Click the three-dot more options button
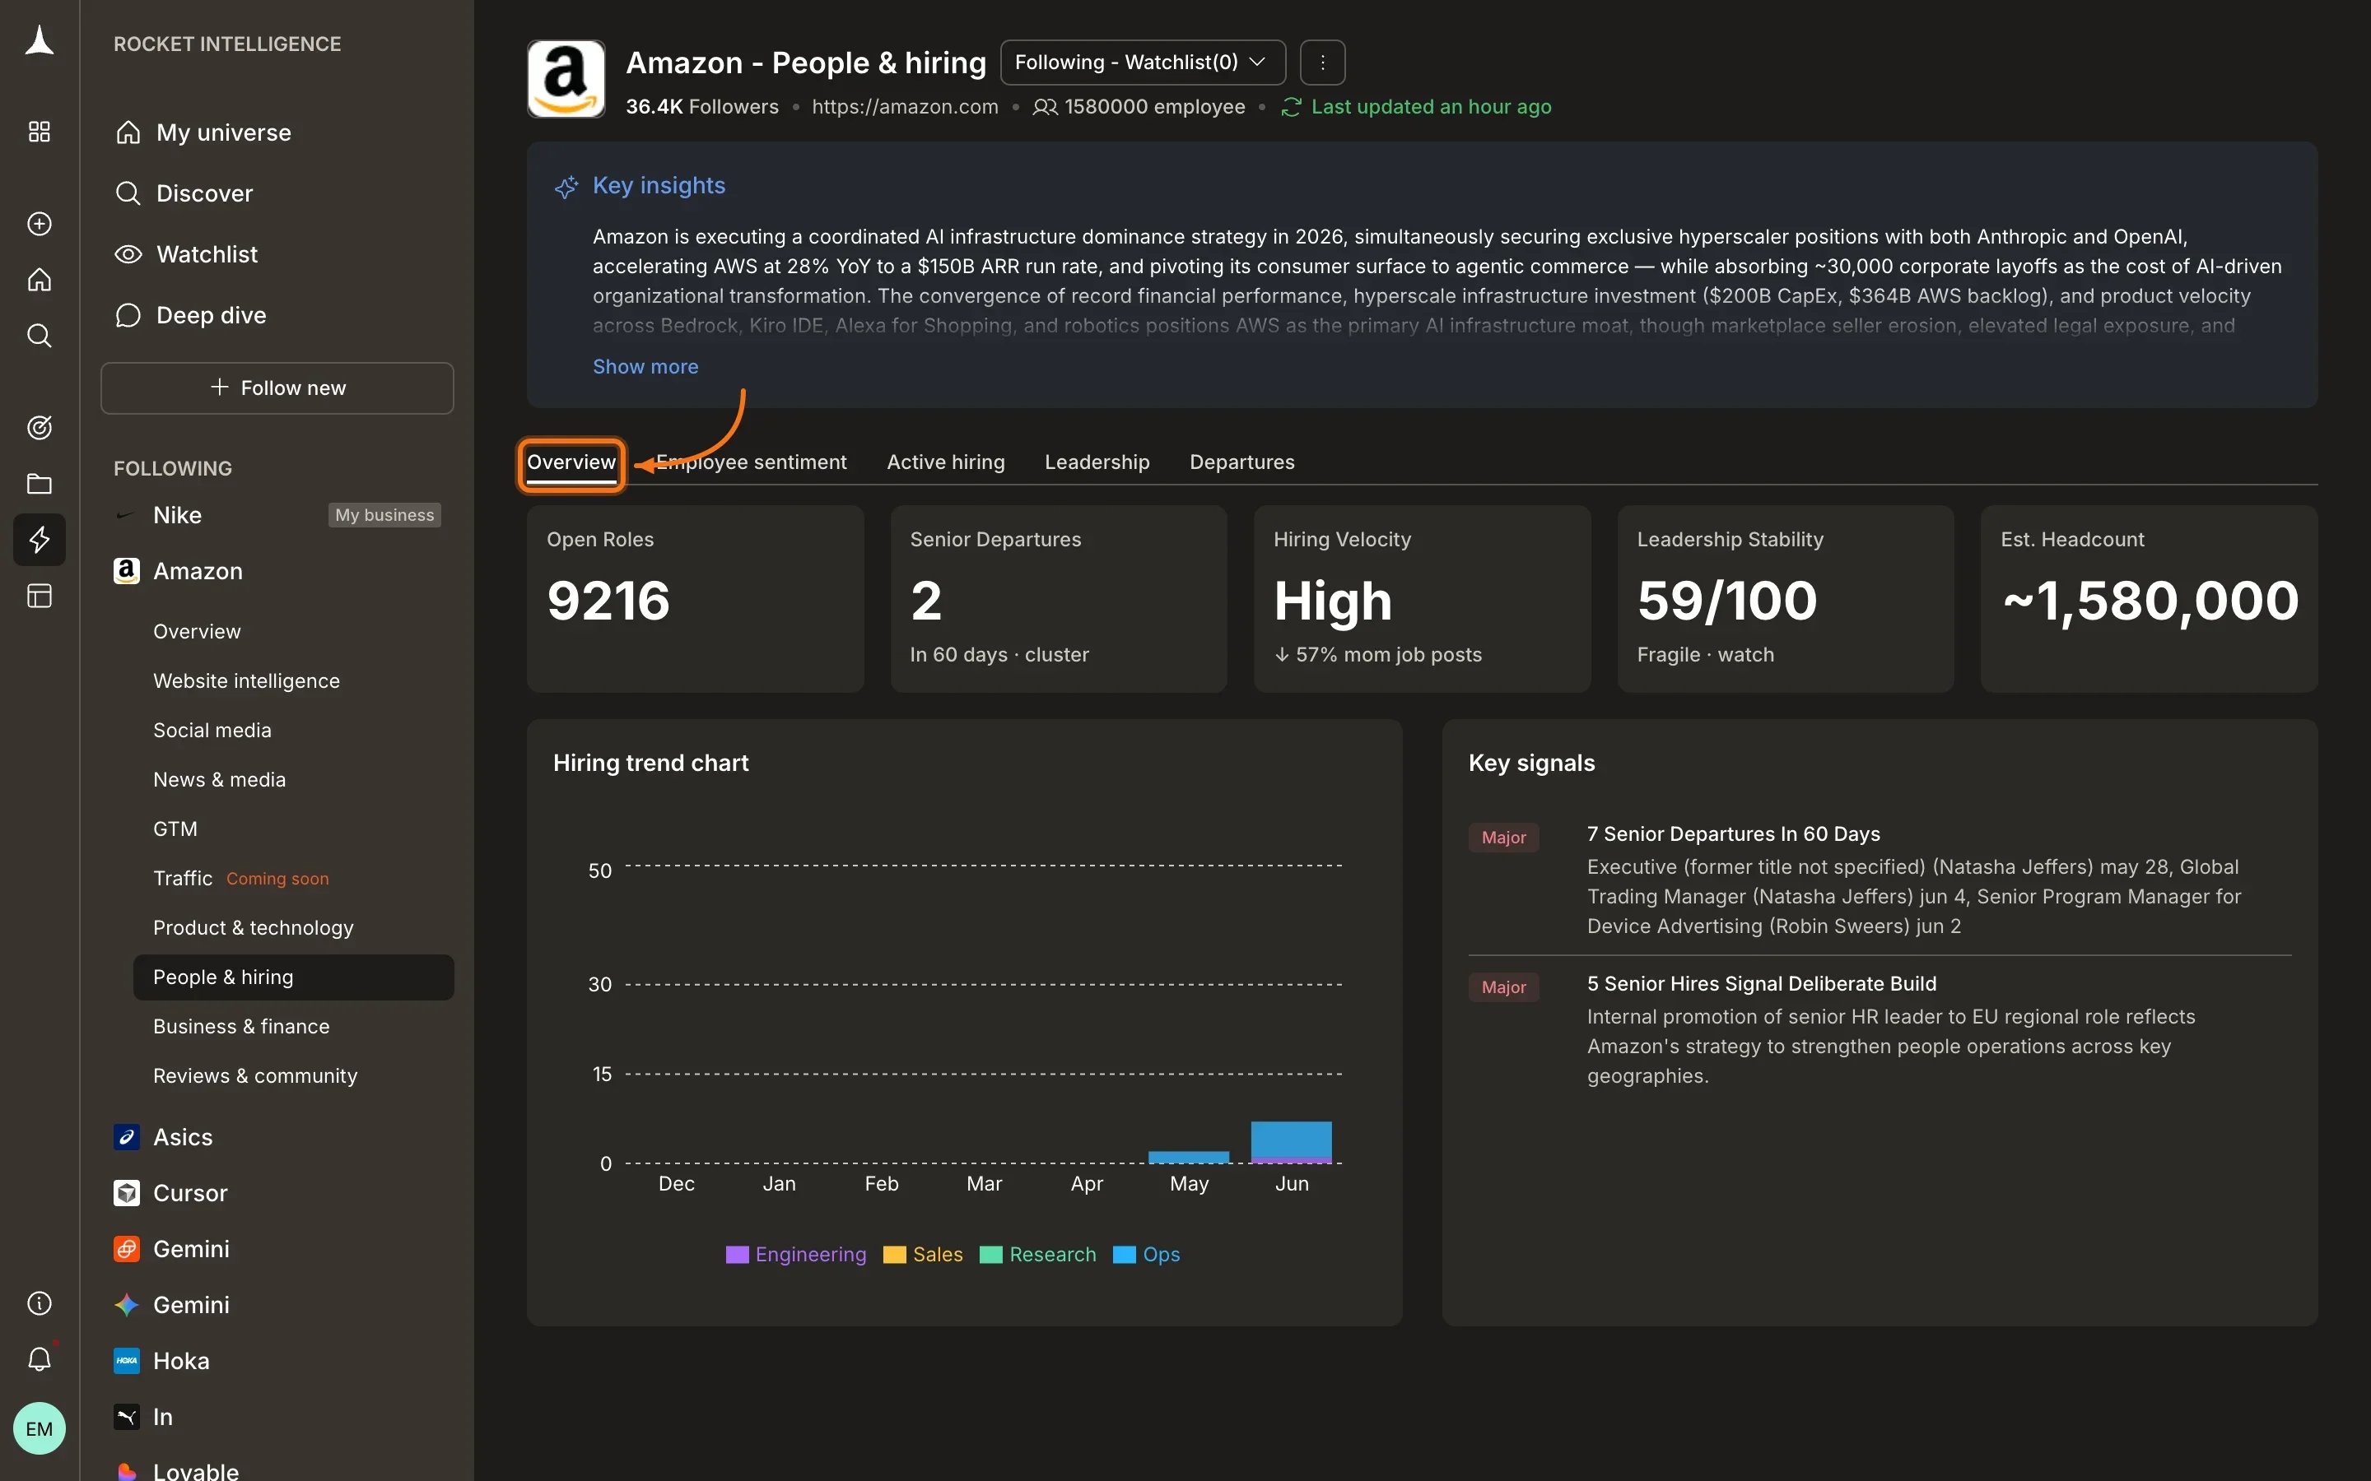This screenshot has height=1481, width=2371. tap(1323, 63)
